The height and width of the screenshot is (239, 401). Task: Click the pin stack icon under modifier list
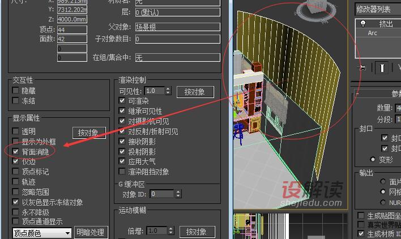pos(362,68)
